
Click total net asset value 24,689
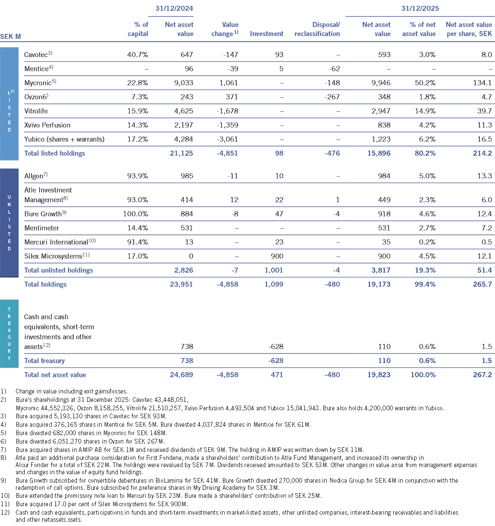point(182,375)
